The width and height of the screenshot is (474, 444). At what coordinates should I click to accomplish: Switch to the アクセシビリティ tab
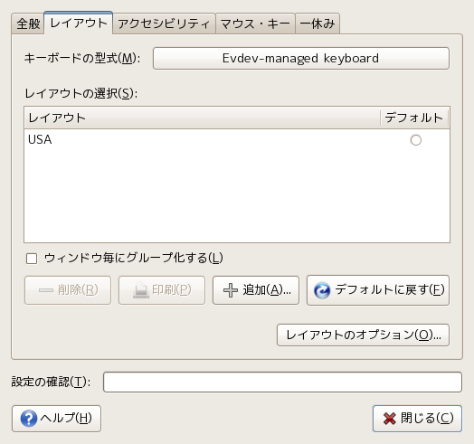pyautogui.click(x=164, y=24)
